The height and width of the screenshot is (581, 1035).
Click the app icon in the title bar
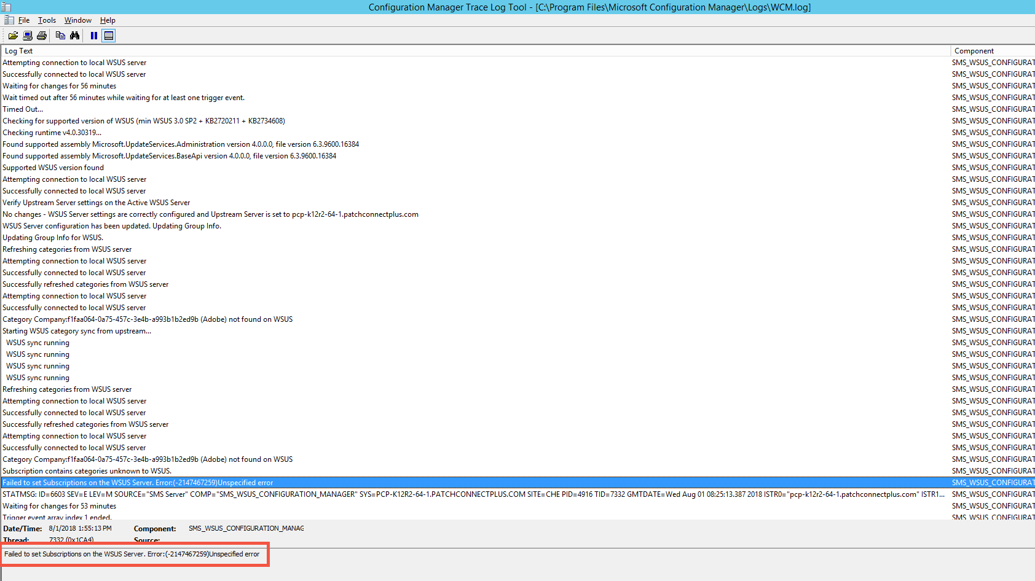(6, 7)
